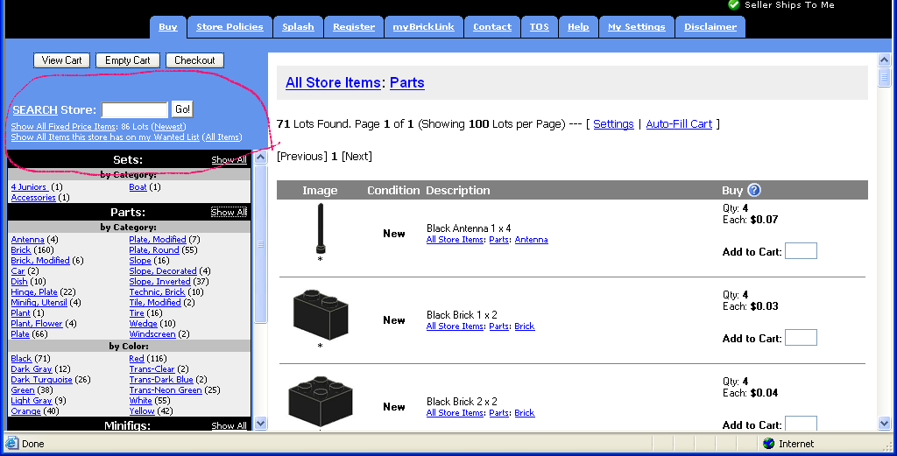Image resolution: width=897 pixels, height=456 pixels.
Task: Click the SEARCH link next to Store
Action: 35,109
